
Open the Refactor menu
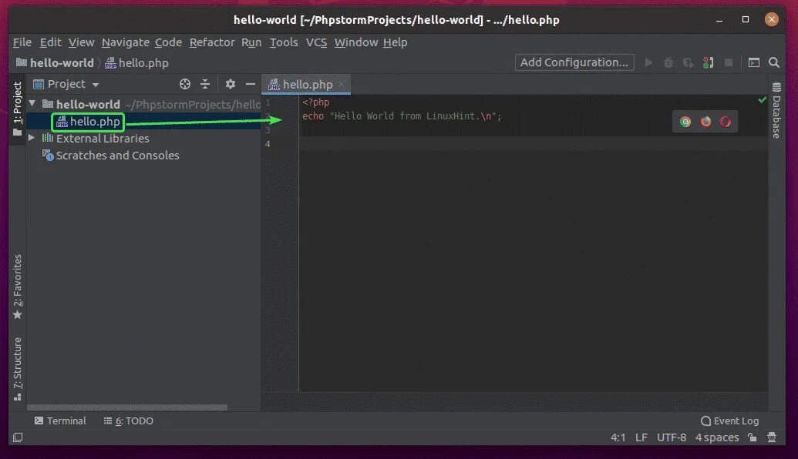point(212,42)
